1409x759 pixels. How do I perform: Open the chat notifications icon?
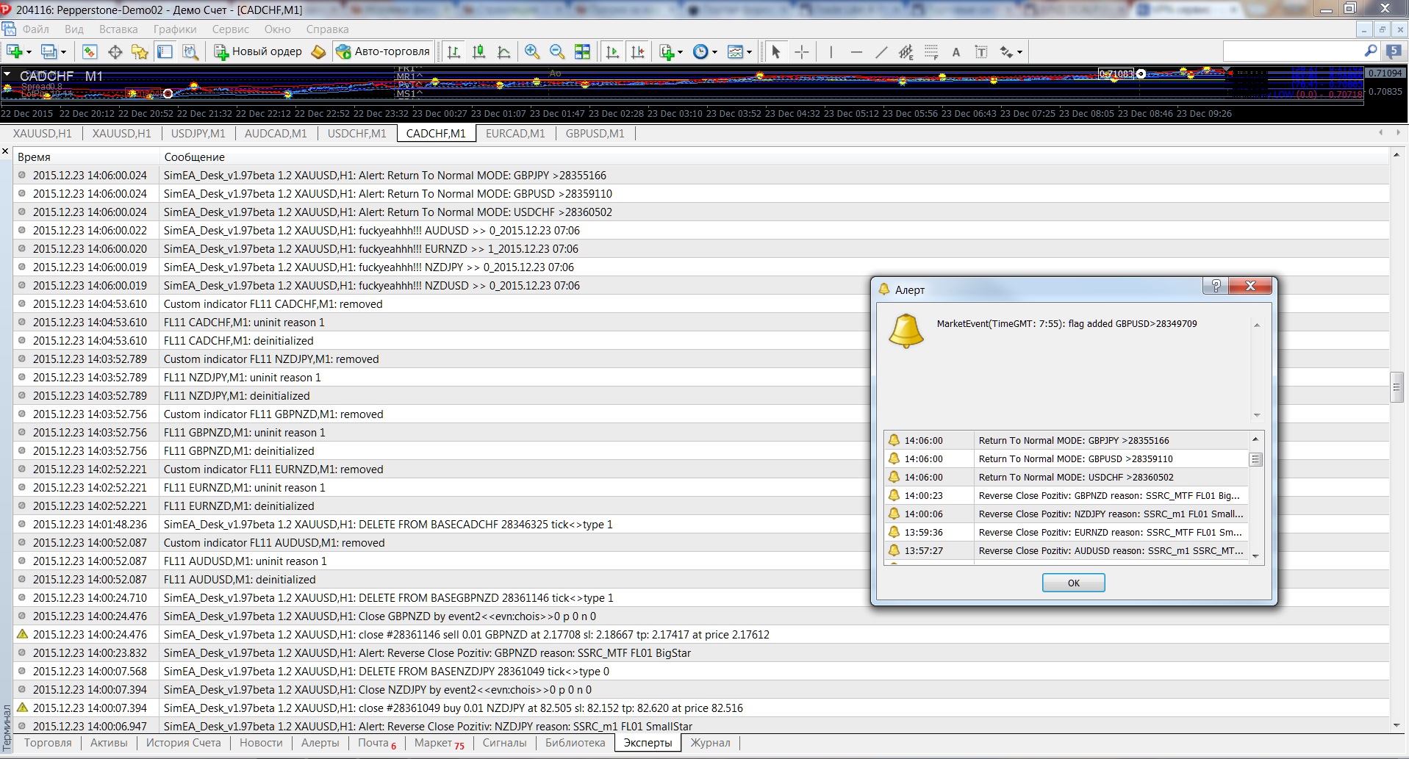pos(1394,51)
